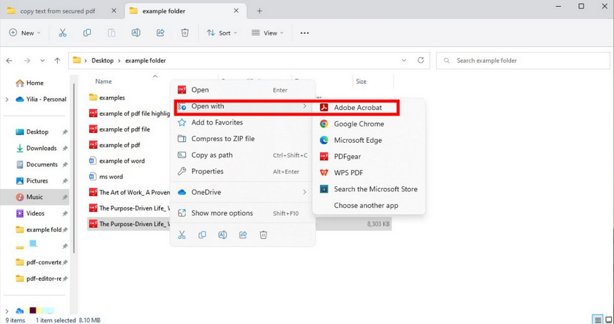Open Properties from the context menu
This screenshot has width=614, height=324.
coord(243,171)
